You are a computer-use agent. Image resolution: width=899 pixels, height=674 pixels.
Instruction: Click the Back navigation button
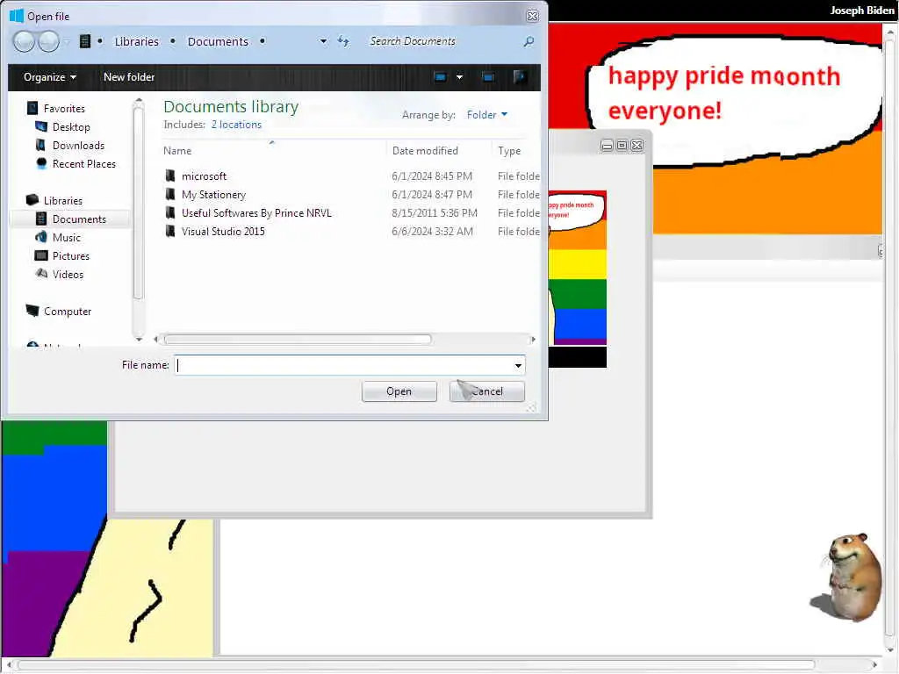(x=24, y=41)
